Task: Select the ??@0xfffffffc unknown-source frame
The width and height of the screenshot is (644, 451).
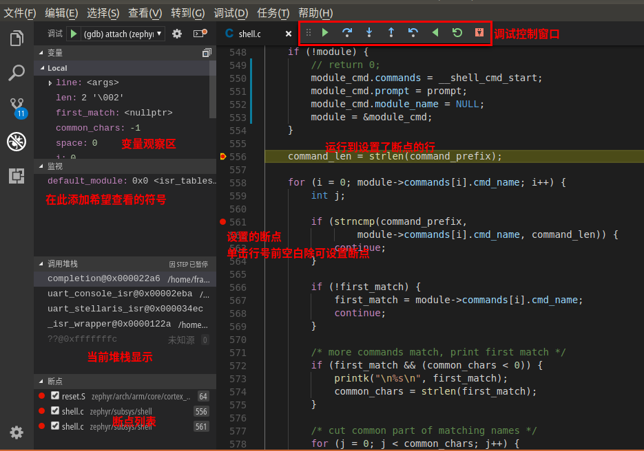Action: pos(125,339)
